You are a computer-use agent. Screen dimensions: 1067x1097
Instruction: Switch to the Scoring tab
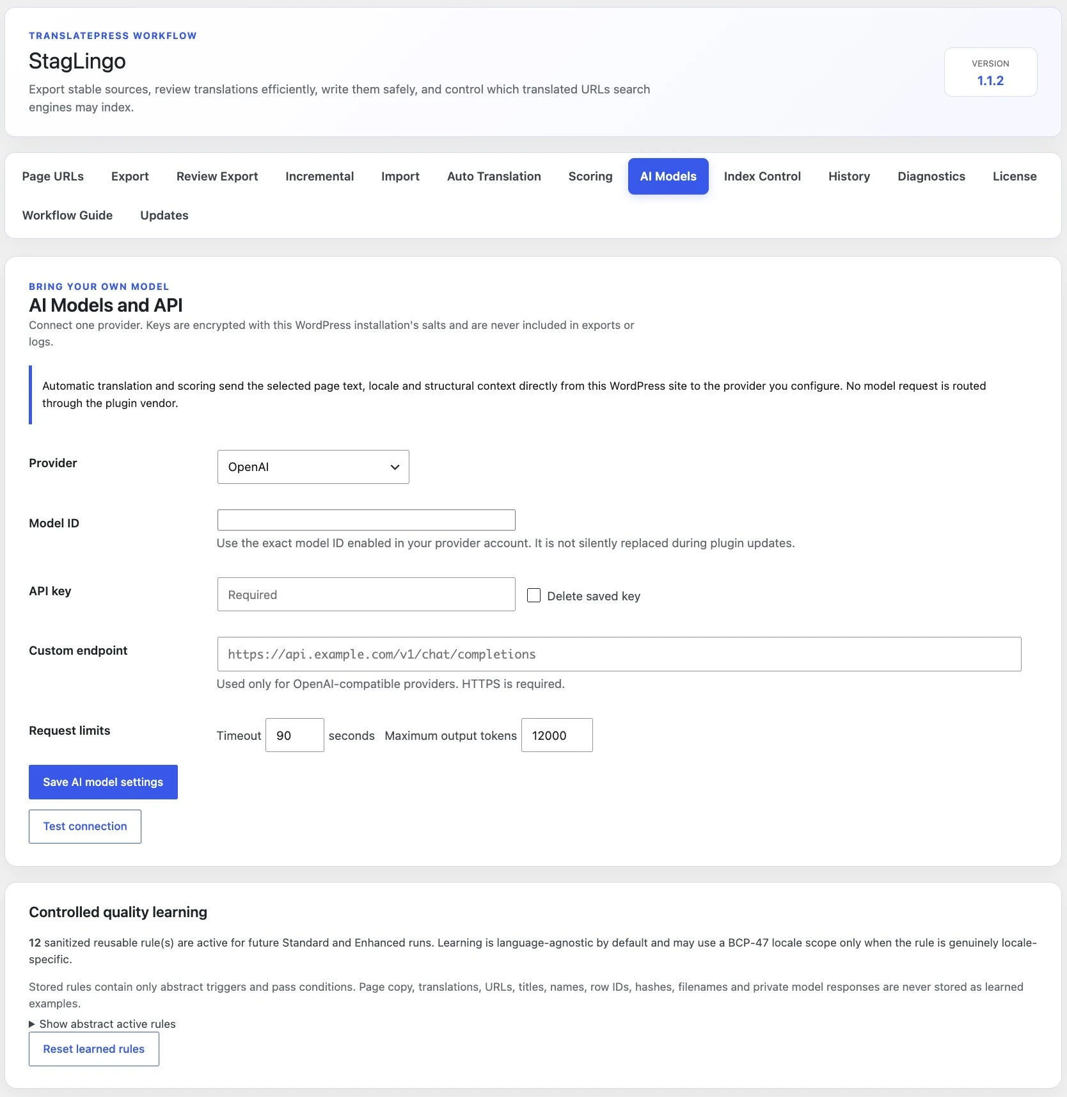[590, 176]
